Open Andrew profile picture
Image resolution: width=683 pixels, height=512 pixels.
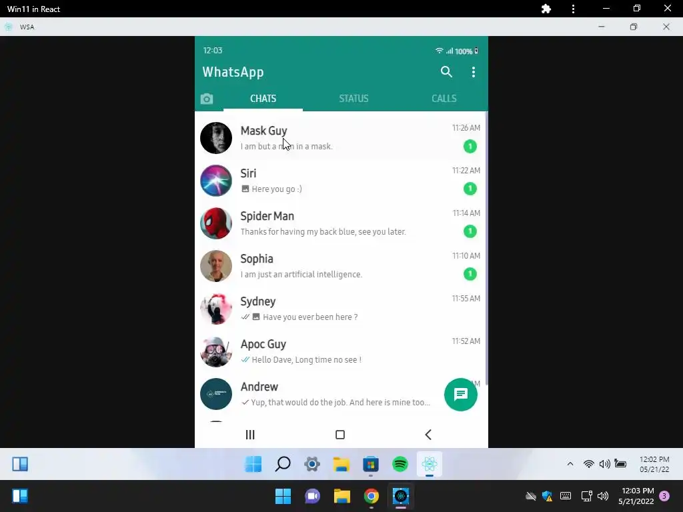click(216, 394)
